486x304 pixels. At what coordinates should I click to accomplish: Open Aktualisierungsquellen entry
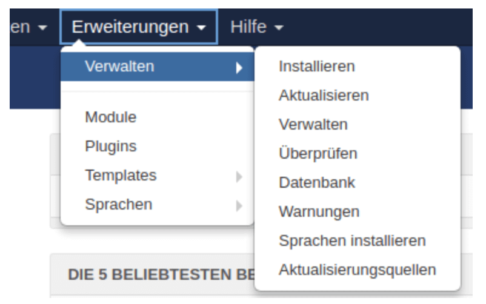pyautogui.click(x=358, y=270)
